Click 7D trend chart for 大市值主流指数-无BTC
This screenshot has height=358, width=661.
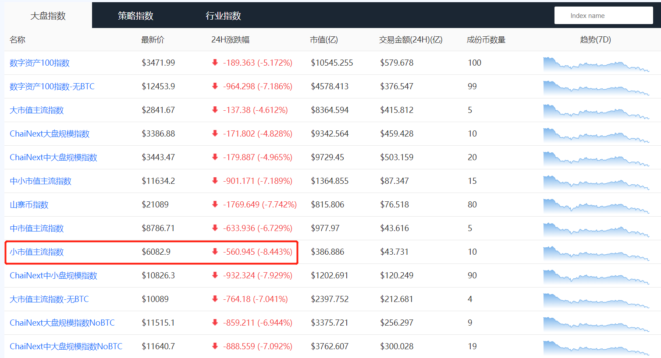click(596, 300)
